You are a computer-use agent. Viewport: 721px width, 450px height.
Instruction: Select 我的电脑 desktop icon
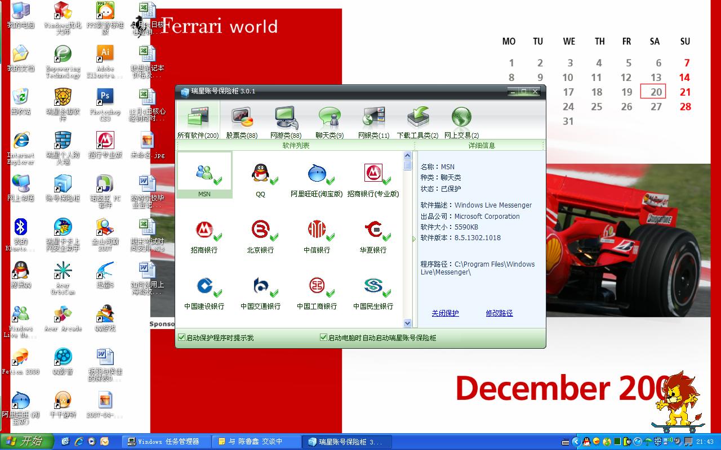21,16
